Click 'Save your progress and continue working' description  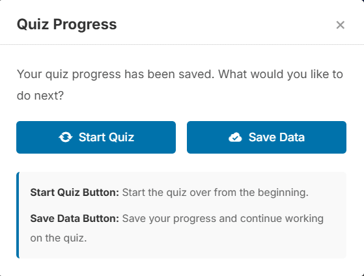coord(223,219)
